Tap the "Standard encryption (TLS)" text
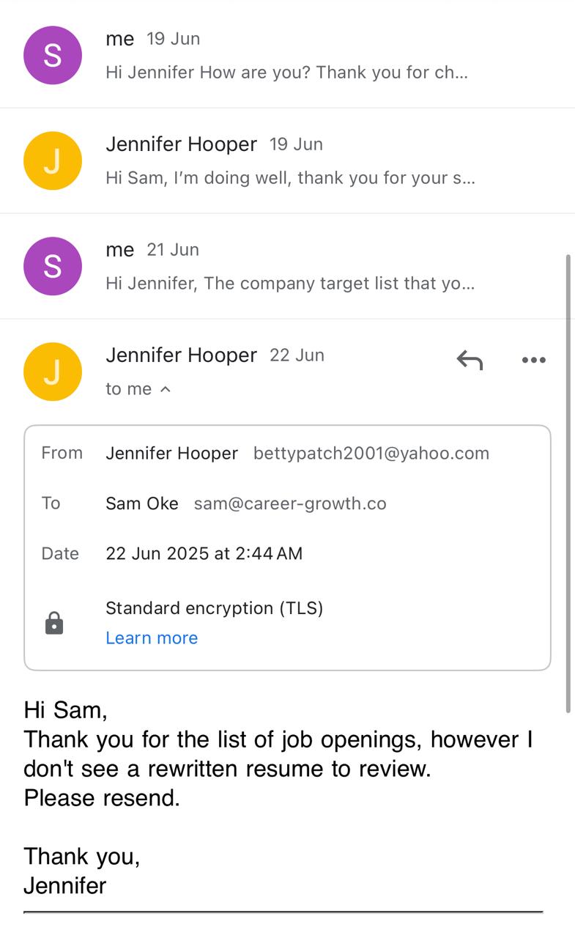Screen dimensions: 575x938 pos(214,608)
